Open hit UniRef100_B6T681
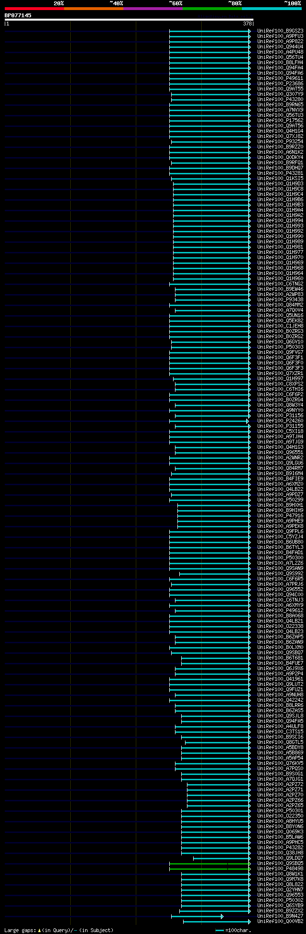 [280, 658]
